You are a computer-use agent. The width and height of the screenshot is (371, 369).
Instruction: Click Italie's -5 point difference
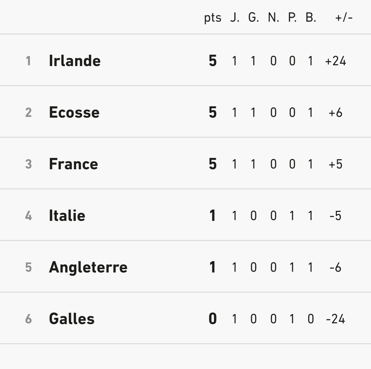[x=335, y=216]
